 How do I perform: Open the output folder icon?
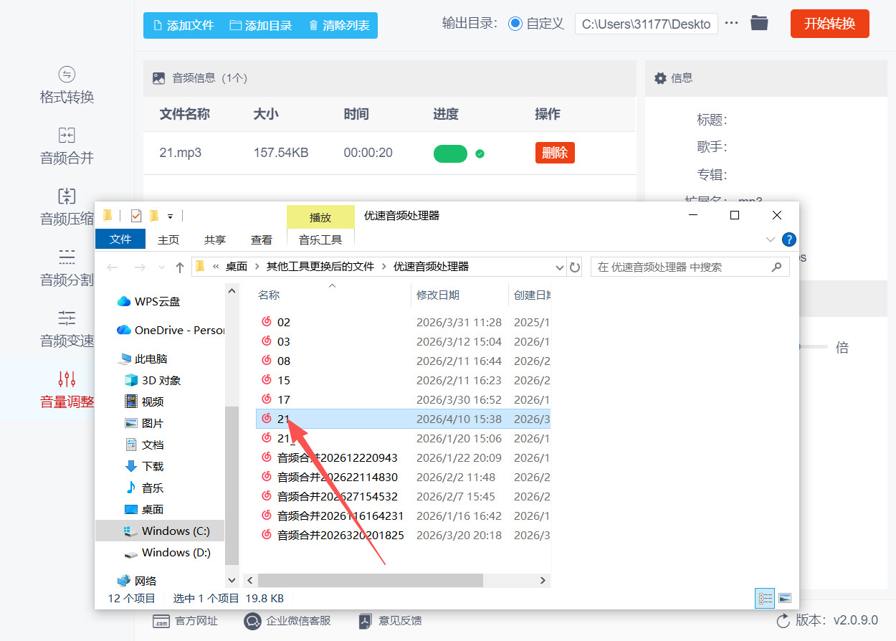[x=759, y=23]
